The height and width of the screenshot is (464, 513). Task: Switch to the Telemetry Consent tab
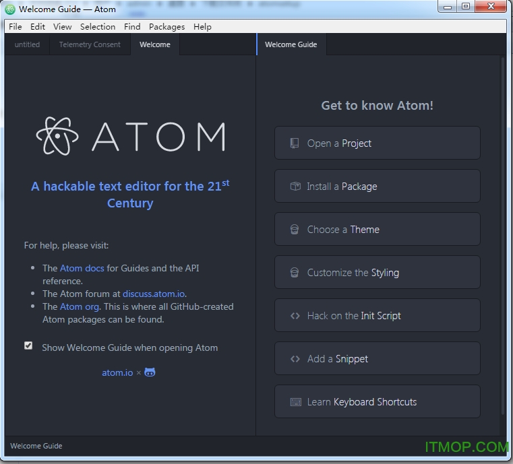coord(90,44)
